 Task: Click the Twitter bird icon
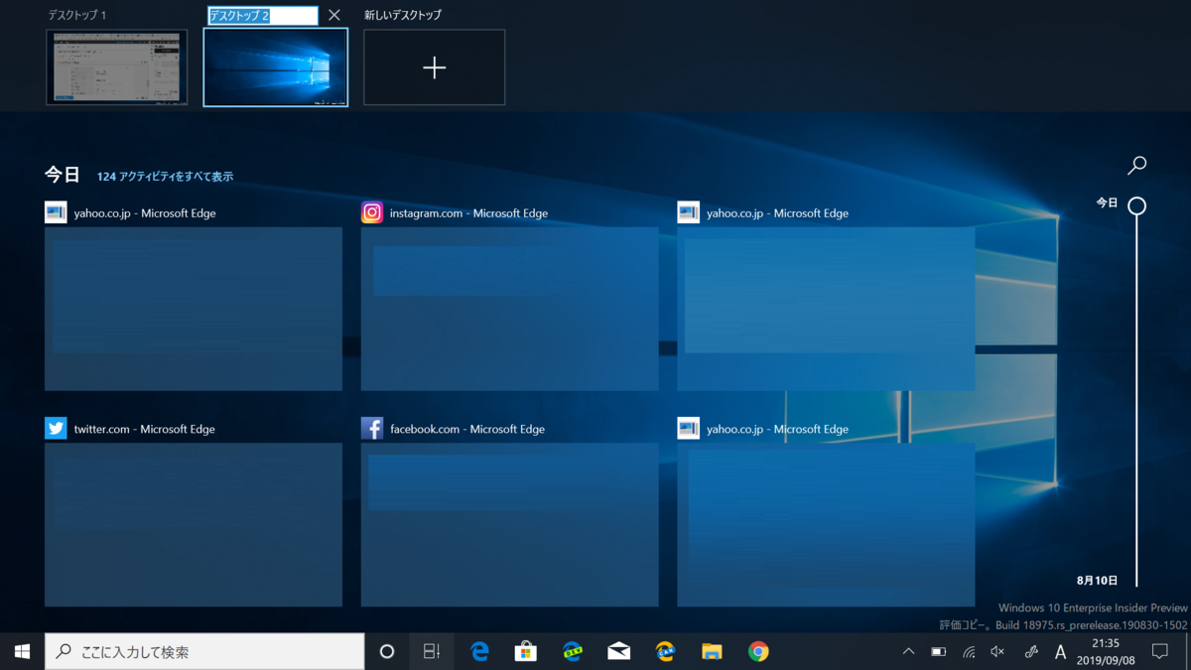(x=56, y=428)
